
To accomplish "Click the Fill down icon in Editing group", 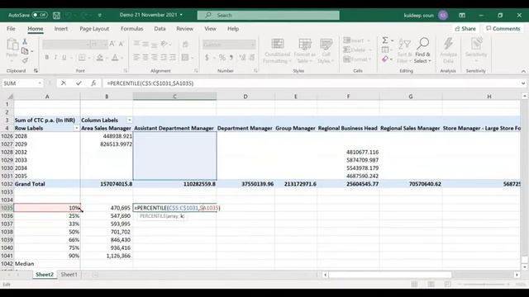I will (x=385, y=49).
